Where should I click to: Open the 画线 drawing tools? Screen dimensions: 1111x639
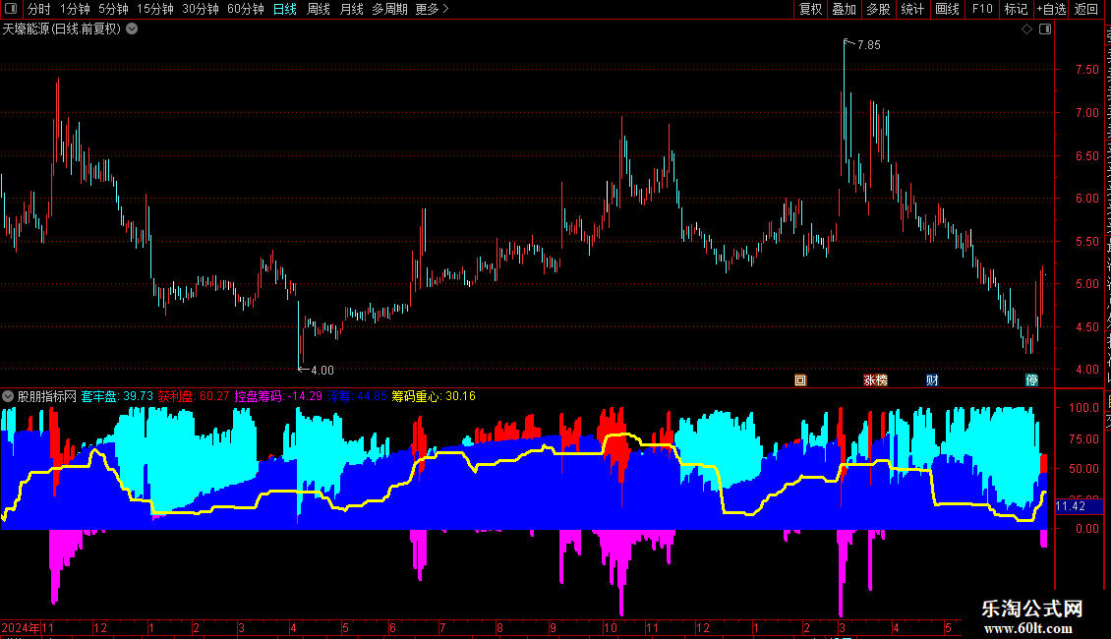(x=948, y=9)
